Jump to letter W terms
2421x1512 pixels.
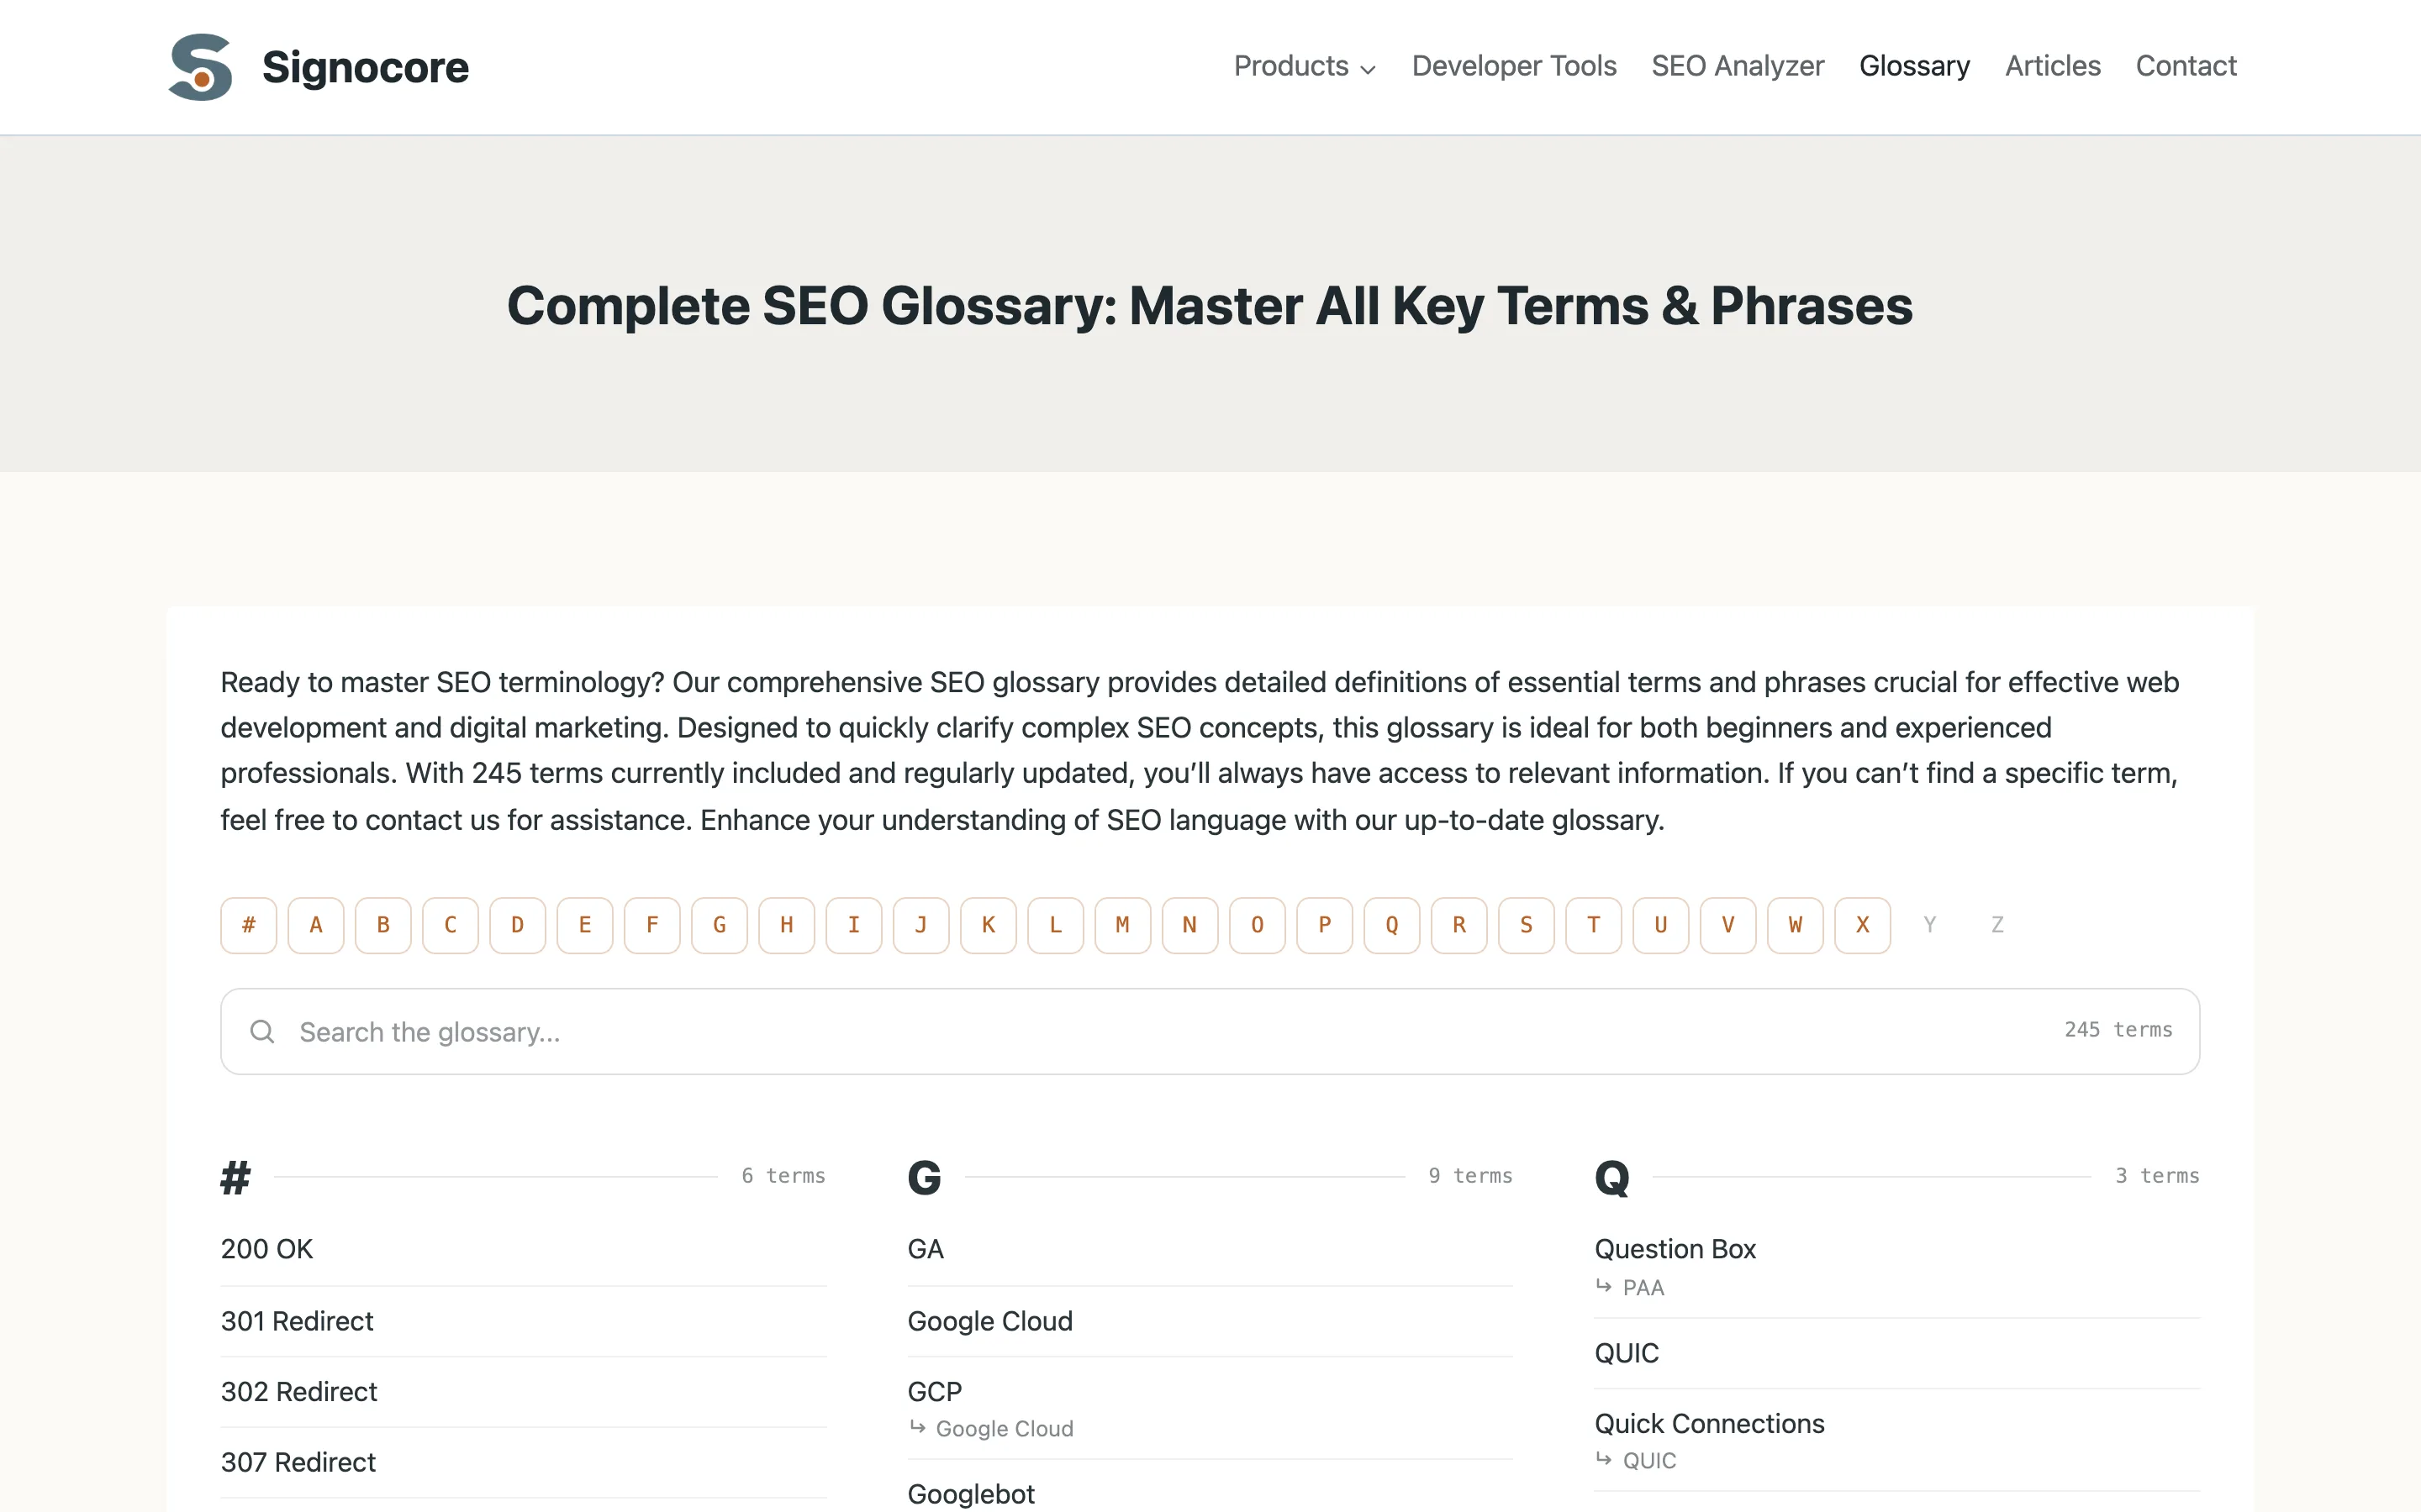[1796, 925]
